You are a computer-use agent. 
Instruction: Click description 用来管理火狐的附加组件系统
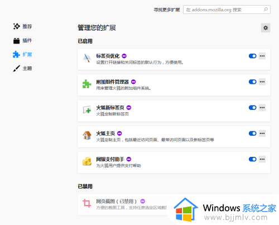click(x=123, y=88)
